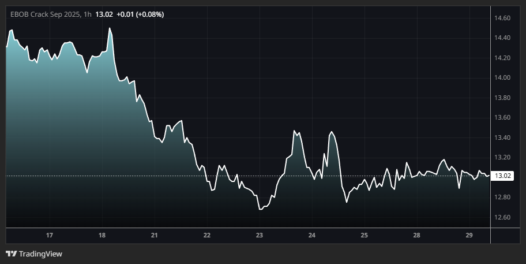Screen dimensions: 526x264
Task: Open the TradingView text link
Action: tap(40, 254)
